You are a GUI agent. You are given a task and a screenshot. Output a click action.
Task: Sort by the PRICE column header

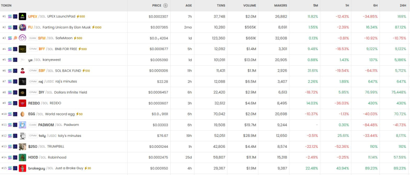coord(157,6)
